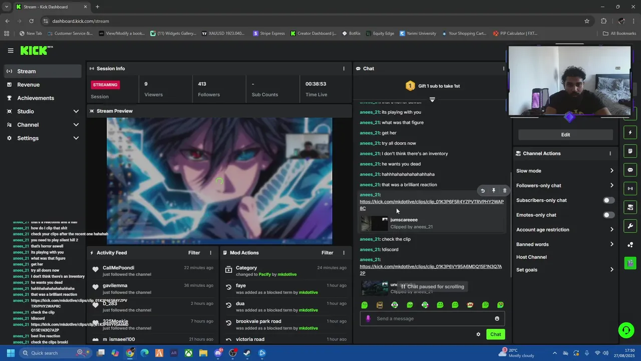Screen dimensions: 641x361
Task: Delete hovered chat message via trash icon
Action: coord(504,191)
